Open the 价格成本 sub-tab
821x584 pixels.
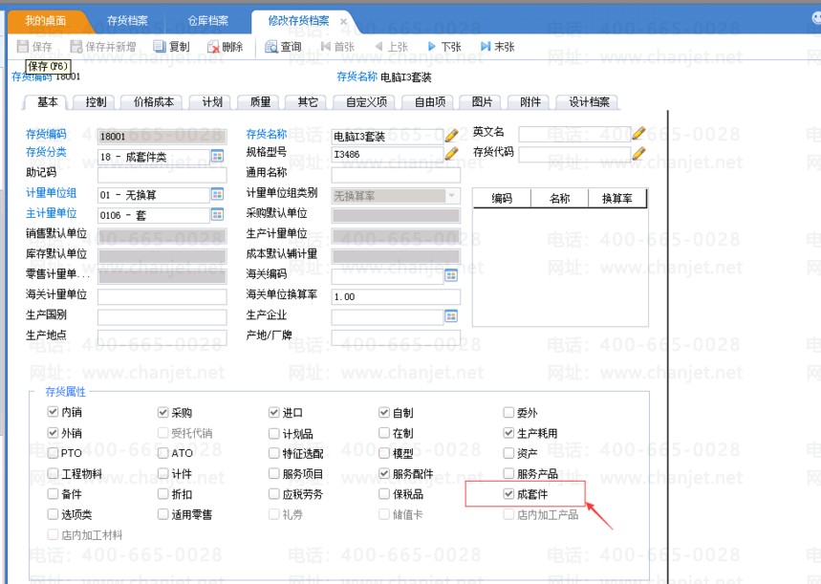click(154, 102)
